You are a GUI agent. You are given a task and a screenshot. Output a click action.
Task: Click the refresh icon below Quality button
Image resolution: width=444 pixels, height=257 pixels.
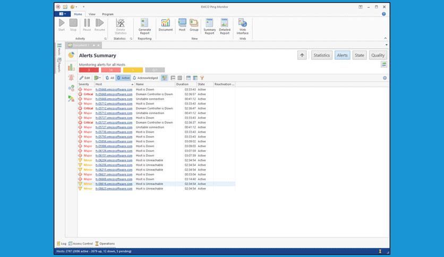pyautogui.click(x=383, y=65)
